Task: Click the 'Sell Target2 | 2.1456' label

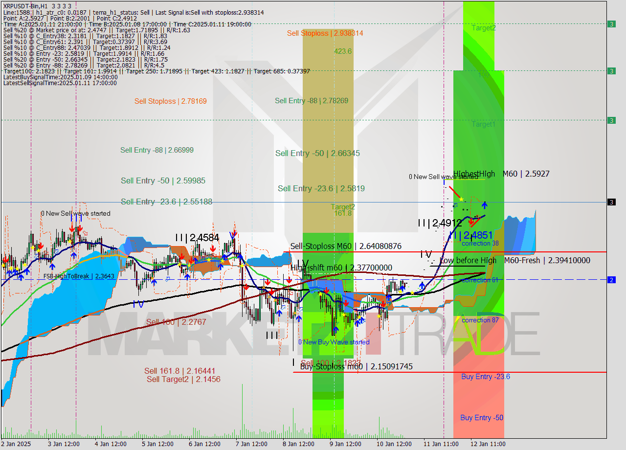Action: [183, 379]
